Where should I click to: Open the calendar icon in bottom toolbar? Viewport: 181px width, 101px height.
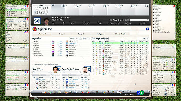(118, 92)
